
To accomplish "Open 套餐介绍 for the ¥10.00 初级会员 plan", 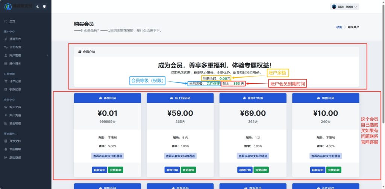I will click(318, 170).
